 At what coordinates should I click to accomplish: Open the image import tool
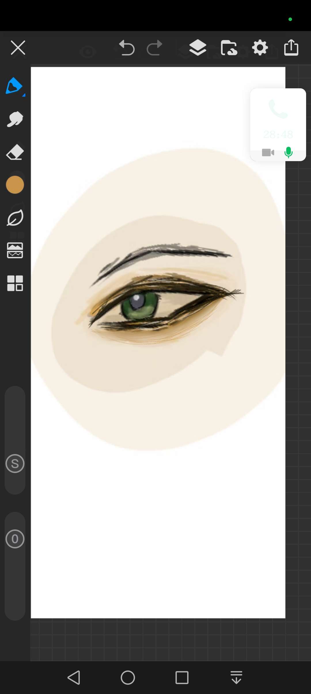pyautogui.click(x=15, y=250)
